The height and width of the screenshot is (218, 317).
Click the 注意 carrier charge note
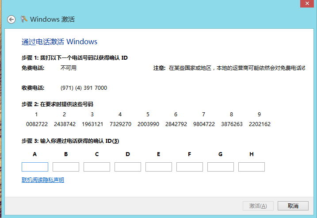coord(229,68)
